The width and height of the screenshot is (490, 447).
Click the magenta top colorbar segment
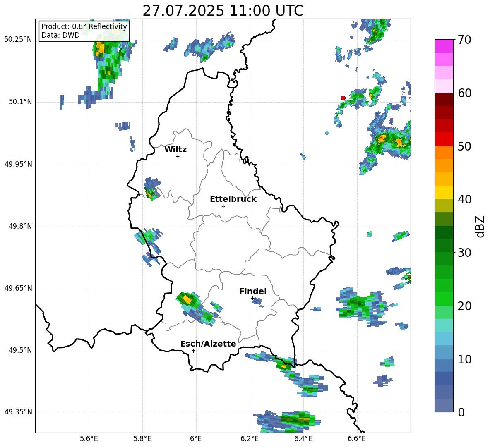pos(444,46)
